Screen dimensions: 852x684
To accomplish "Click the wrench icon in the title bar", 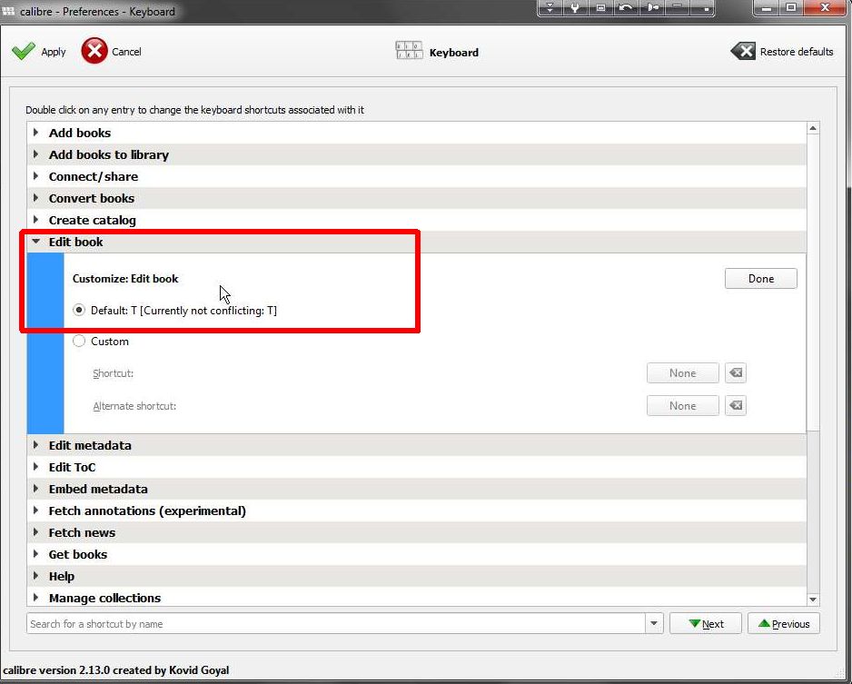I will coord(574,7).
